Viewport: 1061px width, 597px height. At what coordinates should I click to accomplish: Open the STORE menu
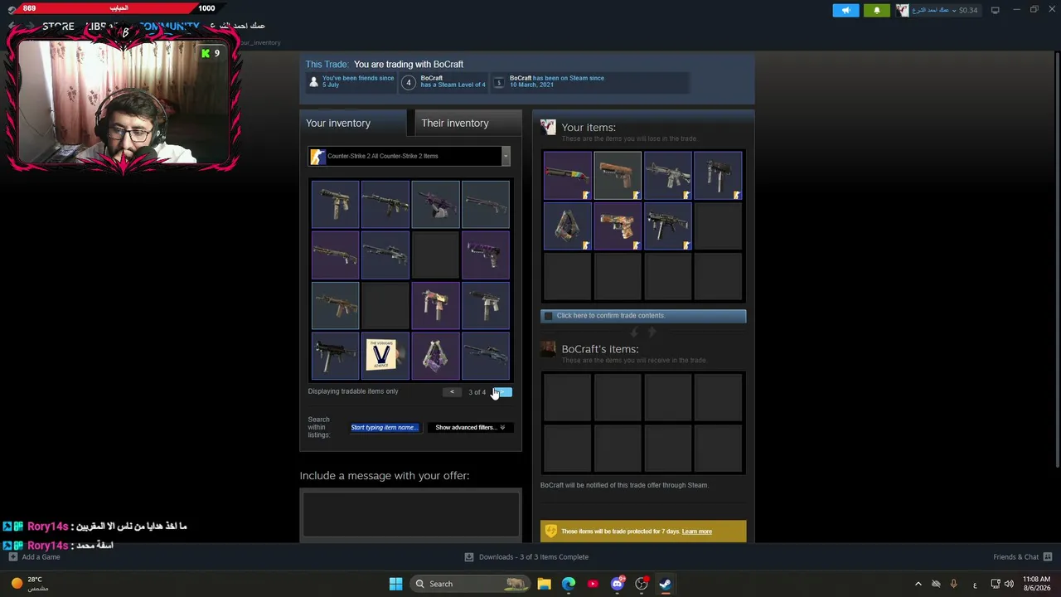coord(58,27)
